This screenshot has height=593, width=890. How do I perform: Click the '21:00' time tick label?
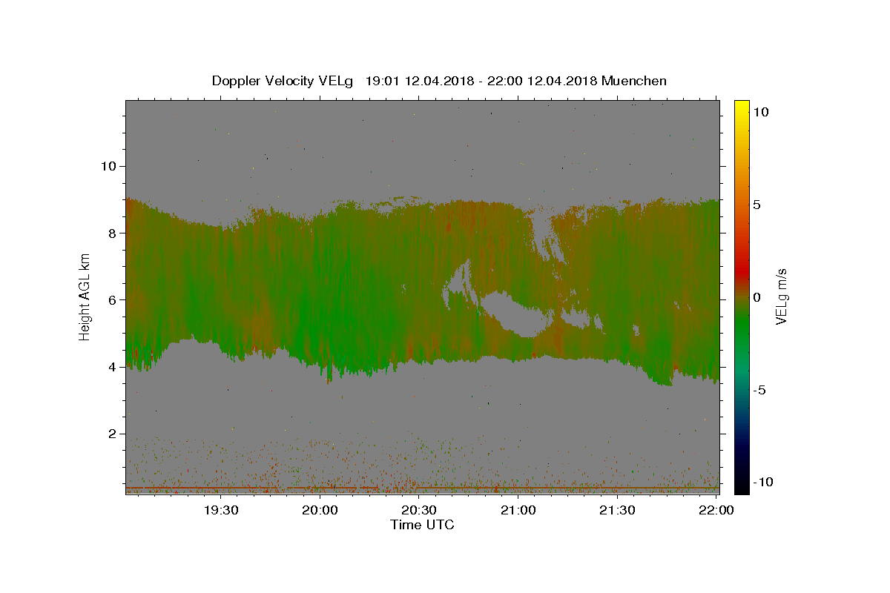(x=518, y=510)
